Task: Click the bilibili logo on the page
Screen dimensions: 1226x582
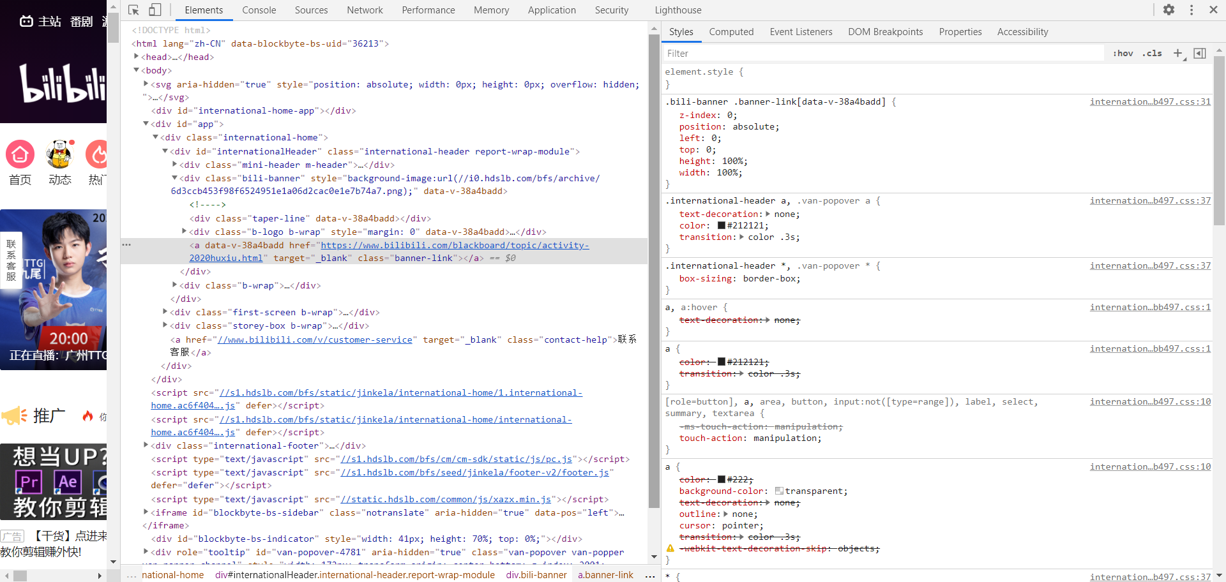Action: [62, 83]
